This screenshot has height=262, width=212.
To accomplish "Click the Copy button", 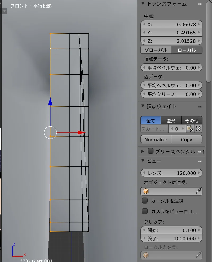I will (x=187, y=139).
